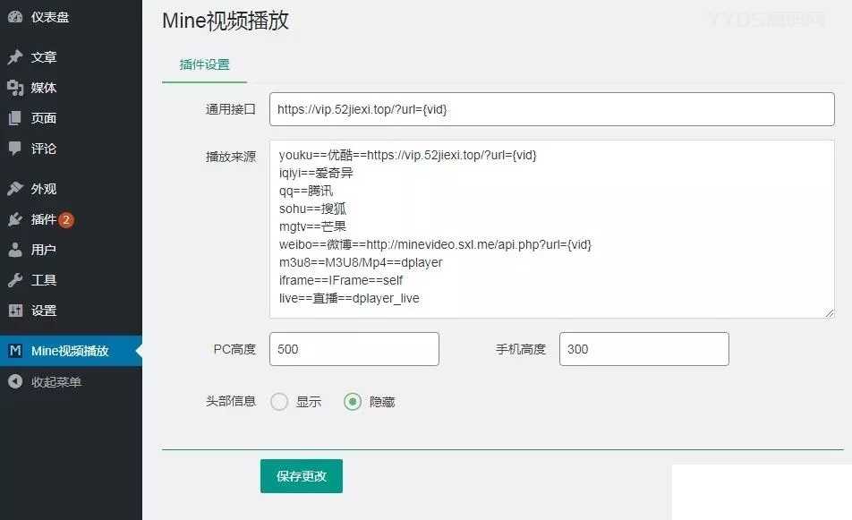The image size is (852, 520).
Task: Select the 隐藏 radio button
Action: click(353, 402)
